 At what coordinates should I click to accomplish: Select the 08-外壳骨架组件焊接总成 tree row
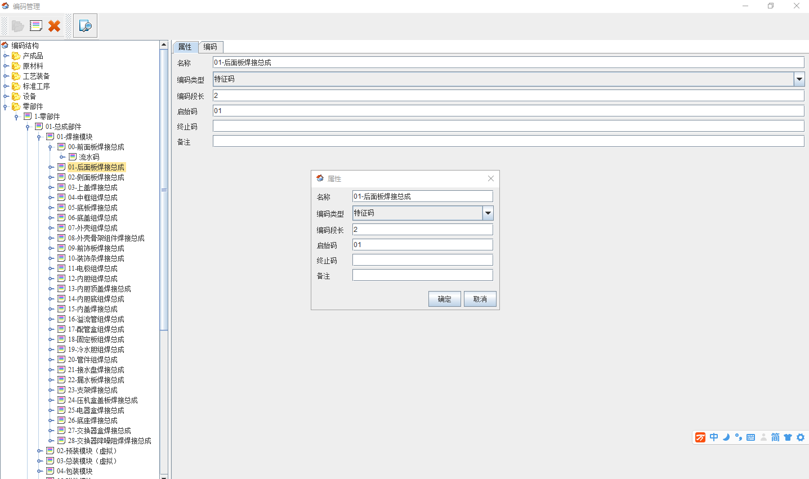point(106,238)
